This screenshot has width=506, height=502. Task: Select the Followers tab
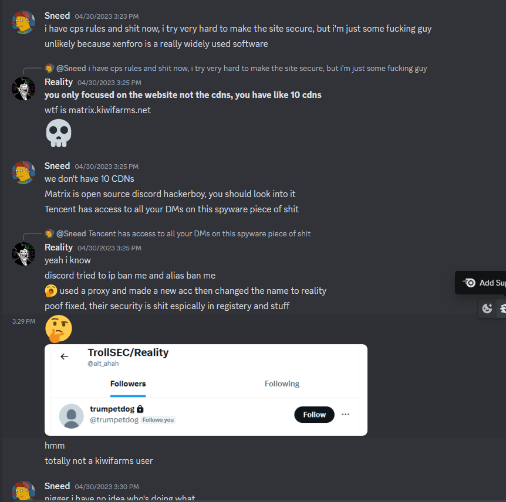click(x=128, y=384)
